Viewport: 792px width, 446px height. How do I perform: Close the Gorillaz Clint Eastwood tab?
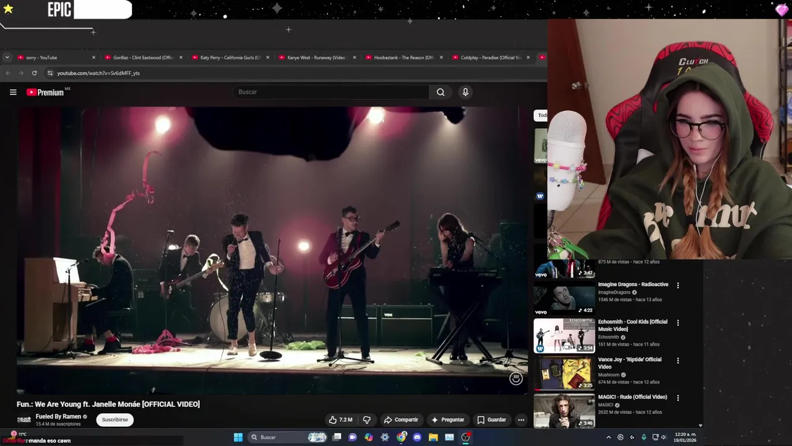click(181, 58)
